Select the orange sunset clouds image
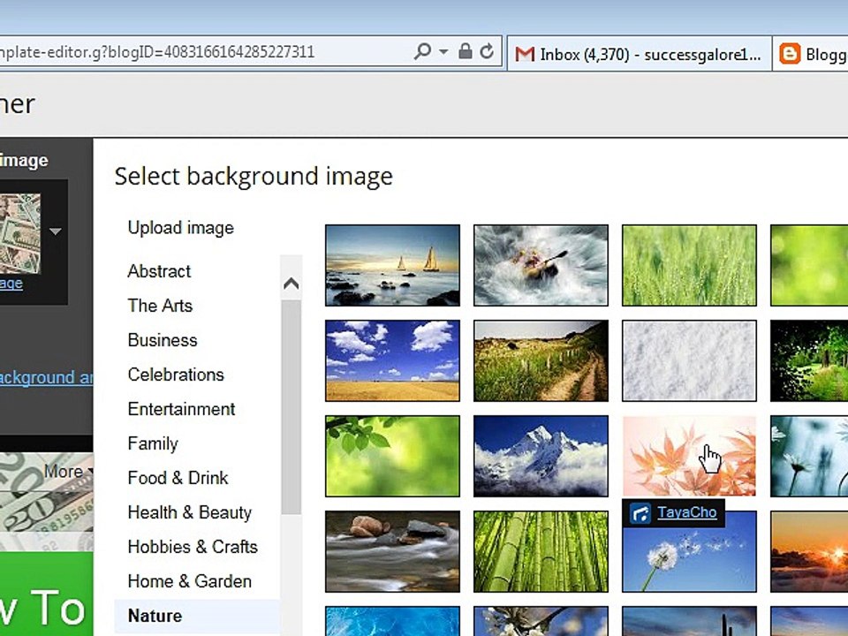Viewport: 848px width, 636px height. pyautogui.click(x=809, y=551)
